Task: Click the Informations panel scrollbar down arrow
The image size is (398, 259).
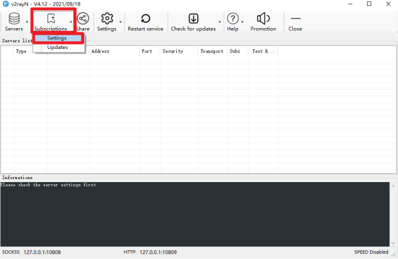Action: [393, 243]
